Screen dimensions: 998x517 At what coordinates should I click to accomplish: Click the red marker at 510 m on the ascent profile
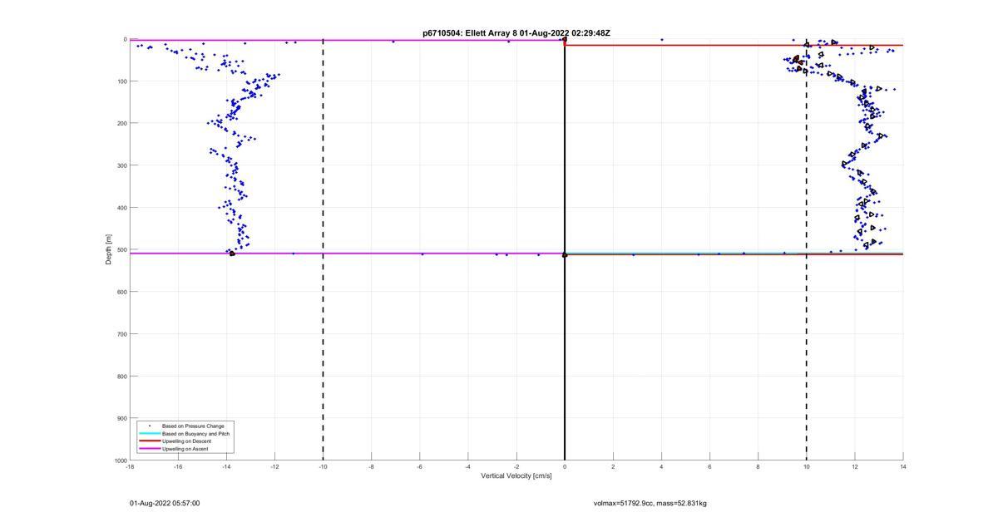tap(232, 254)
